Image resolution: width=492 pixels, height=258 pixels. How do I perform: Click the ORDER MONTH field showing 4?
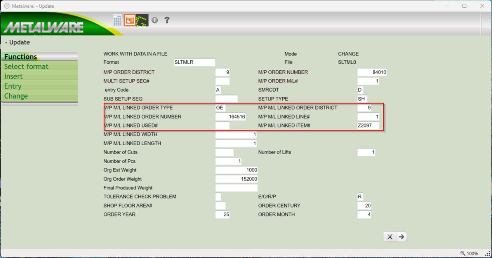(x=364, y=214)
